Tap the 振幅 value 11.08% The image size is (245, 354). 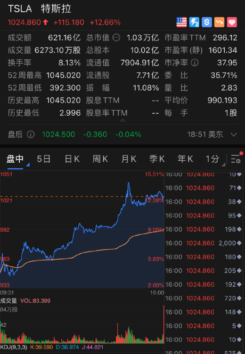click(146, 87)
